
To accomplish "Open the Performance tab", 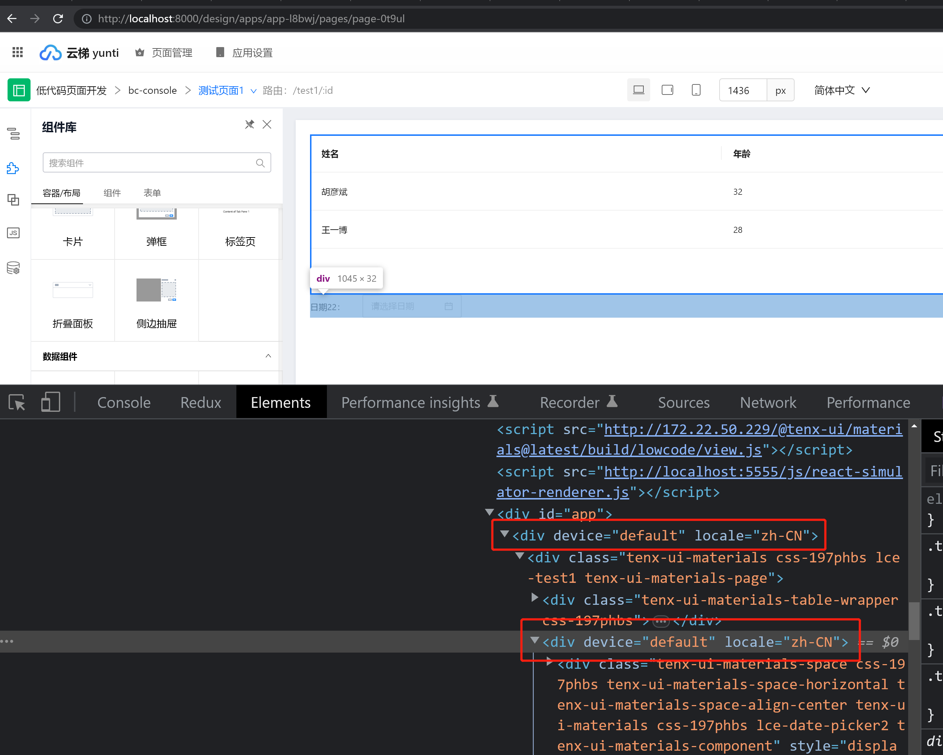I will tap(868, 402).
